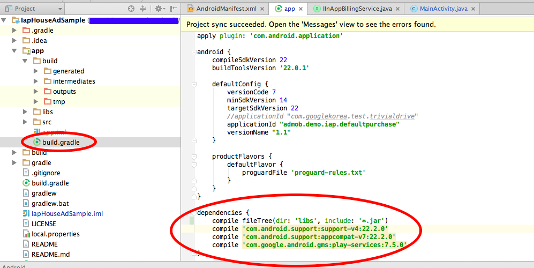Click the outputs folder icon

[48, 91]
